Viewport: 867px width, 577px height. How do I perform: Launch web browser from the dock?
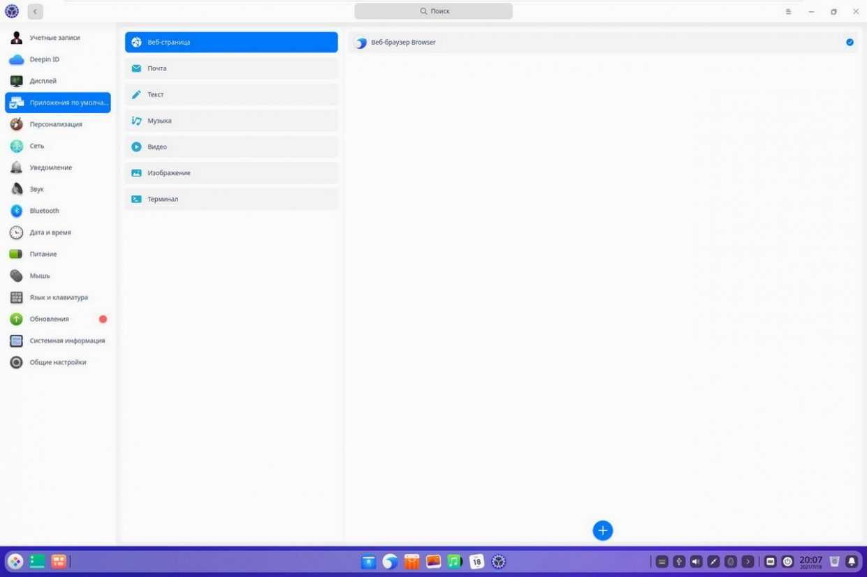click(x=390, y=562)
